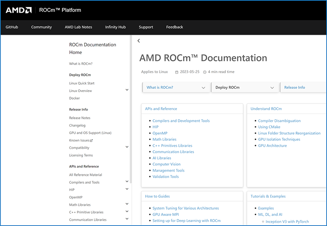The width and height of the screenshot is (327, 226).
Task: Expand Communication Libraries sidebar item
Action: tap(127, 219)
